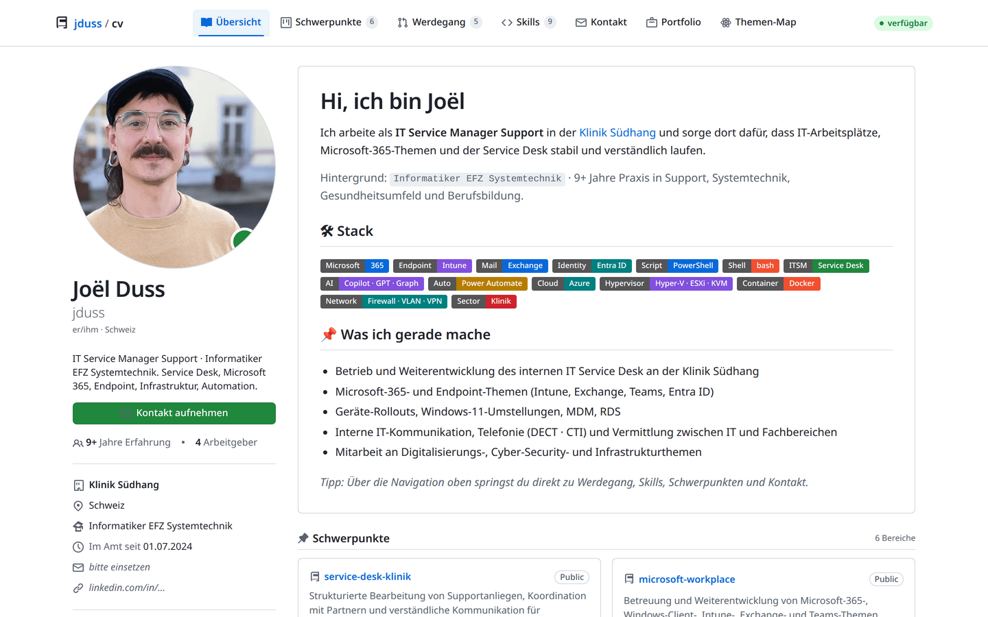Open the service-desk-klinik repository link
Image resolution: width=988 pixels, height=617 pixels.
click(367, 577)
